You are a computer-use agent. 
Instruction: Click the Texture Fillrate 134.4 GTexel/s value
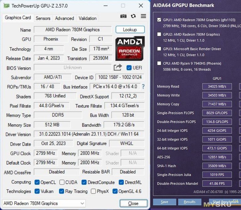coord(124,106)
